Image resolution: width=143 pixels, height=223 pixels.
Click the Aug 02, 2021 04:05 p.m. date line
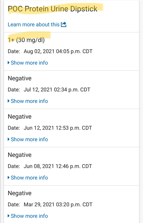(50, 51)
